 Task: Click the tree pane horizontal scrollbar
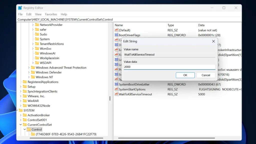click(x=66, y=138)
